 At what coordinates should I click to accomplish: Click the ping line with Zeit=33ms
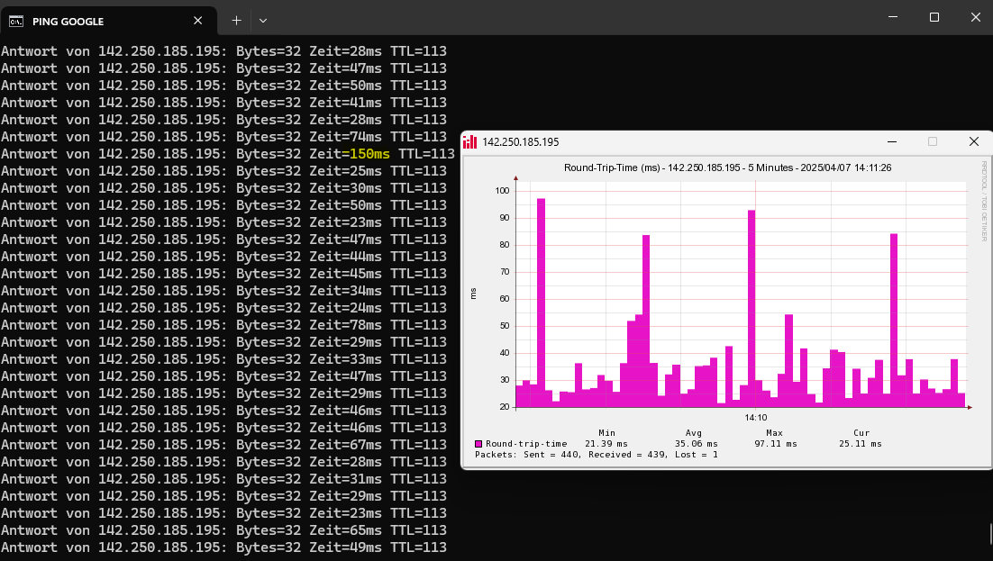(x=223, y=359)
